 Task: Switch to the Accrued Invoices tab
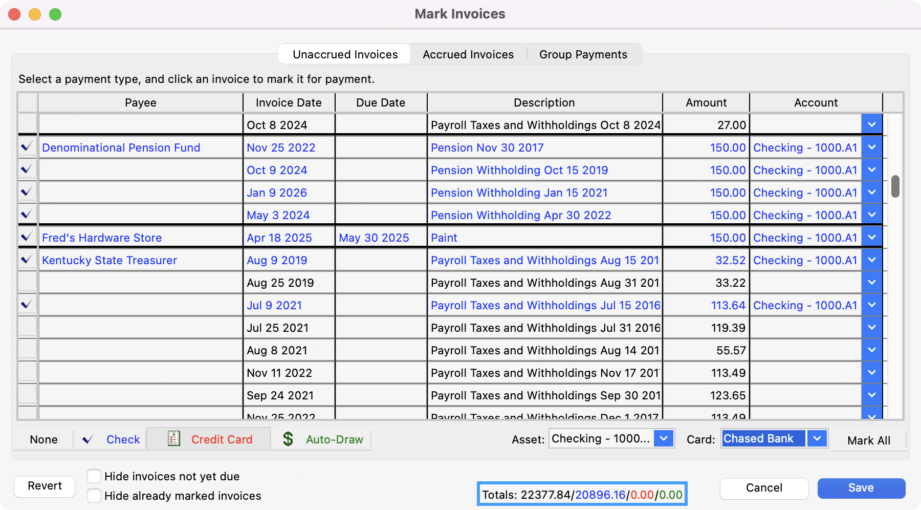tap(468, 54)
